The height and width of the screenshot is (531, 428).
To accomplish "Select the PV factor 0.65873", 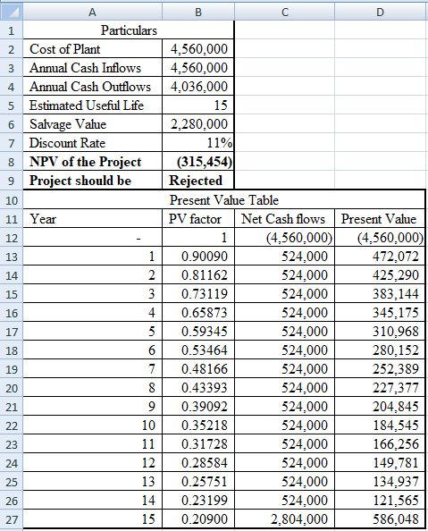I will click(198, 313).
